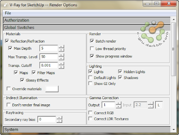Toggle the Lights checkbox
The width and height of the screenshot is (179, 135).
(91, 72)
